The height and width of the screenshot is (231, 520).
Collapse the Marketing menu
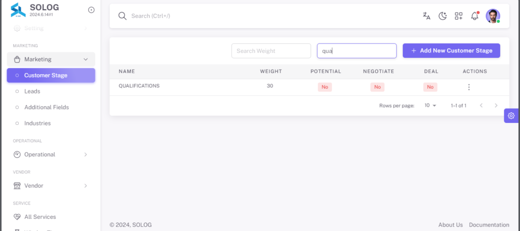click(51, 59)
